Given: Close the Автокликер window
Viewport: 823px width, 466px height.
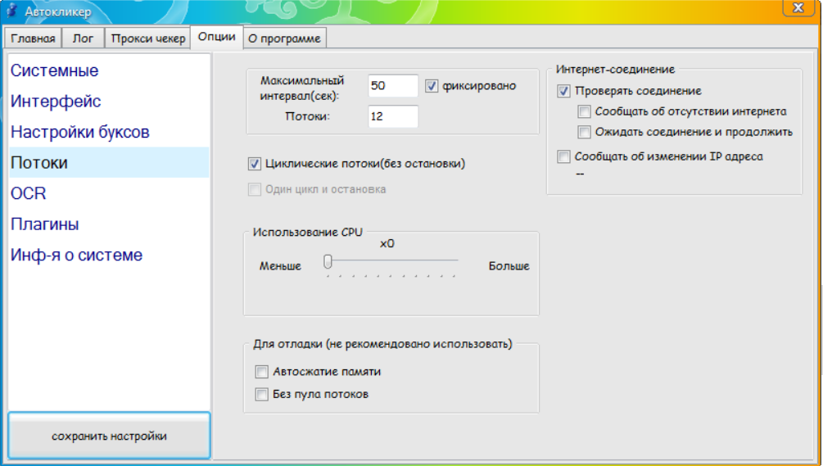Looking at the screenshot, I should (x=798, y=7).
